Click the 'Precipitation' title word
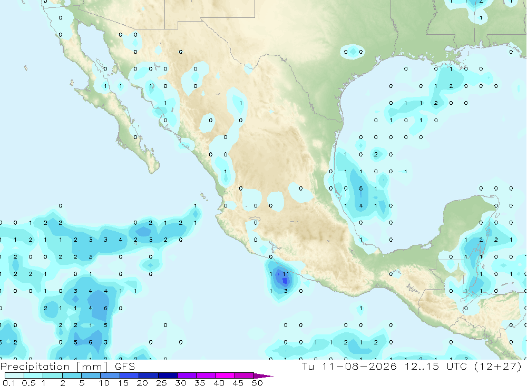This screenshot has width=527, height=386. coord(35,367)
